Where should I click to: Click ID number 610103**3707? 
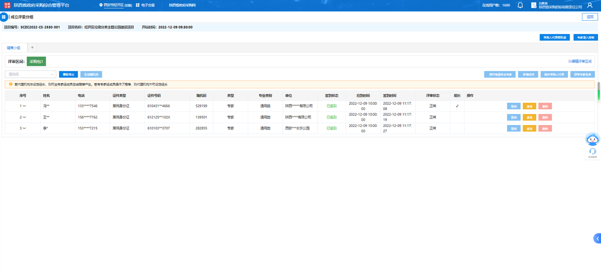click(158, 128)
